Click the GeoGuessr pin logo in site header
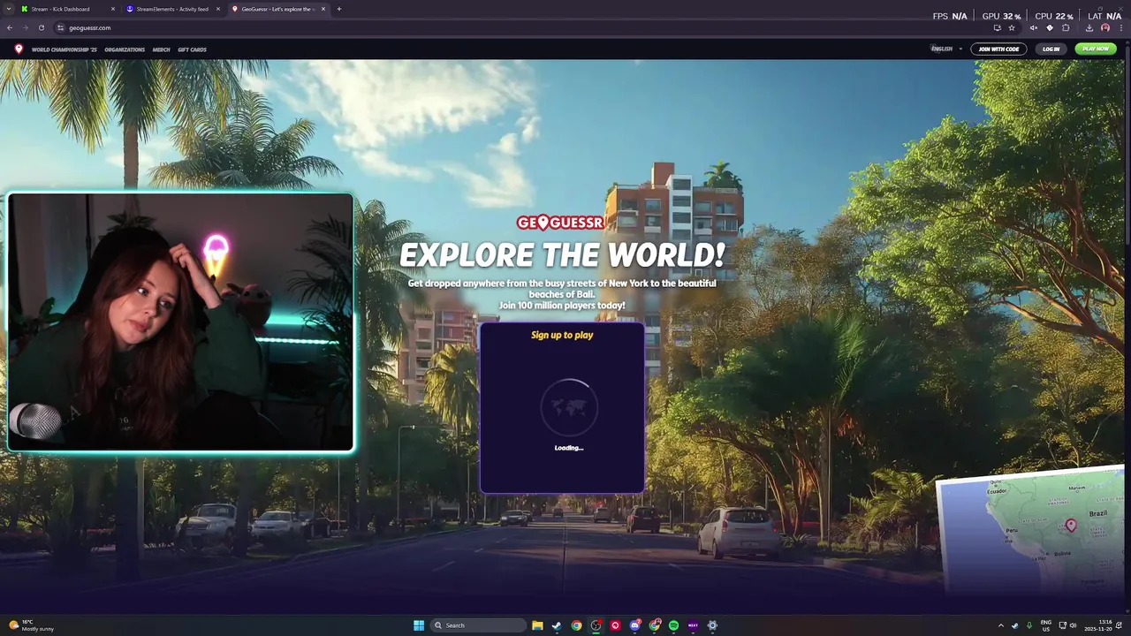 point(19,49)
